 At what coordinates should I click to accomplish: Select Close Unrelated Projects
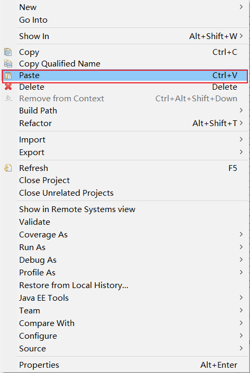[66, 193]
